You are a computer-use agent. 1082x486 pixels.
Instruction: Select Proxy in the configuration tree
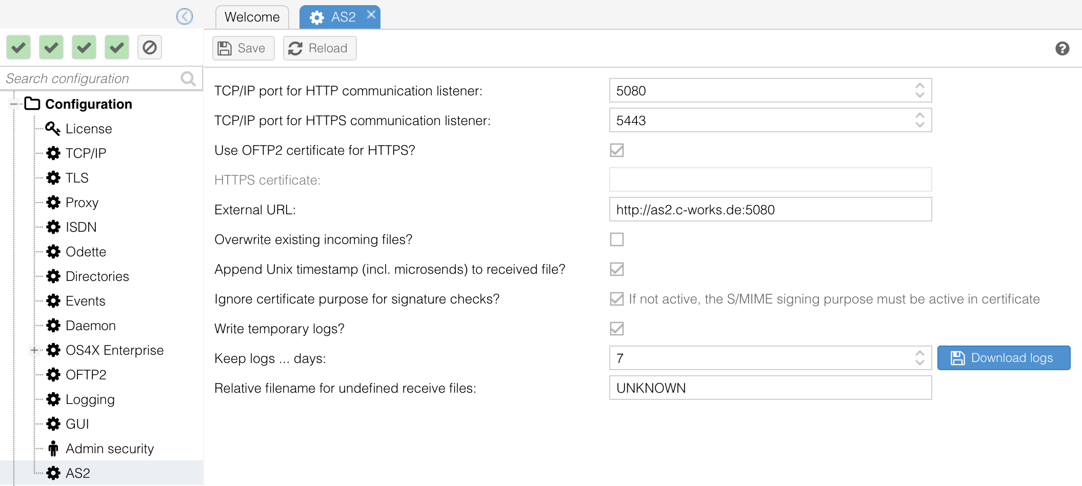point(82,202)
